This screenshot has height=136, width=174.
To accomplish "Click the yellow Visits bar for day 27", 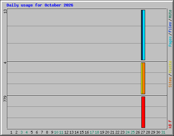I will pyautogui.click(x=142, y=78).
